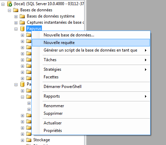The height and width of the screenshot is (145, 166).
Task: Select the (local) SQL Server 10.0.4000 label
Action: coord(49,4)
